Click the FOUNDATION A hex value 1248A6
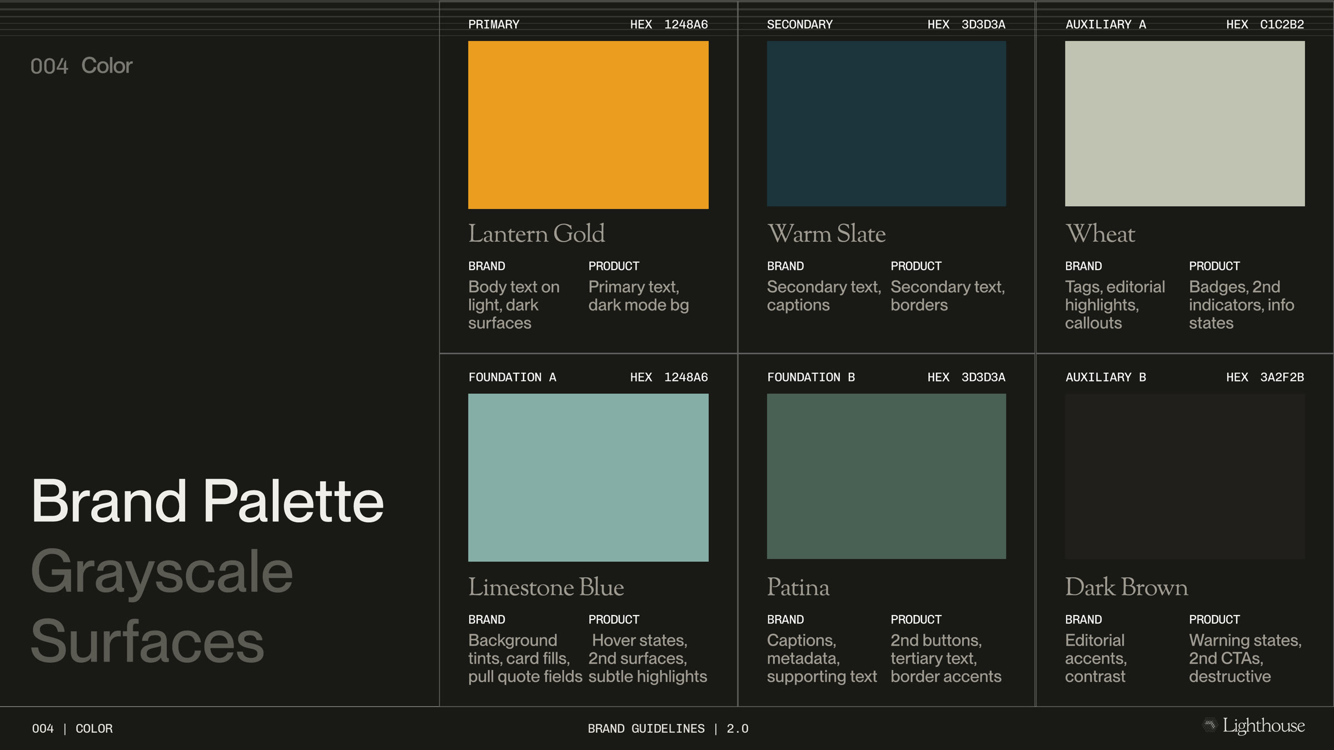Viewport: 1334px width, 750px height. tap(686, 377)
